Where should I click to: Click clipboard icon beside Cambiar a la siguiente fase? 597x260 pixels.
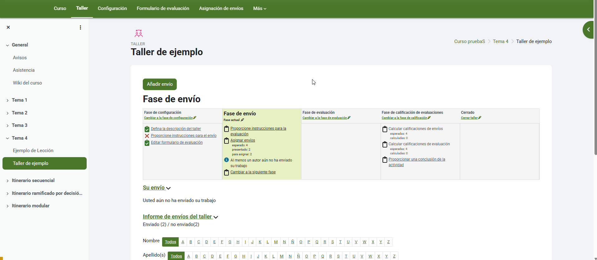[227, 172]
